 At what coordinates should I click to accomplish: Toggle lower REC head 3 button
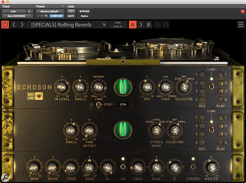[202, 134]
